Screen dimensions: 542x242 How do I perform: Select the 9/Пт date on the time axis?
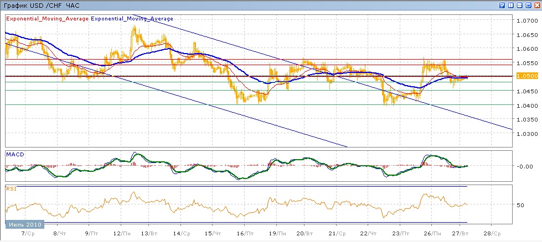tap(91, 233)
